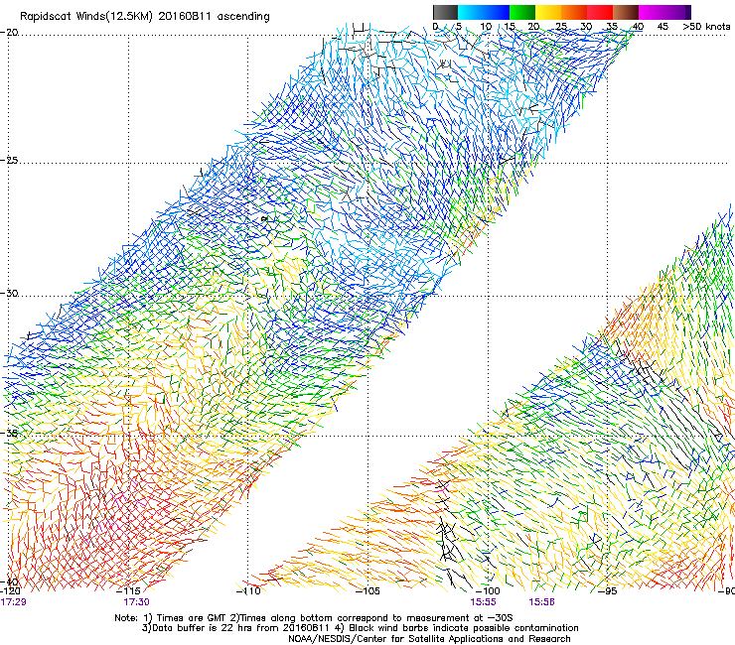The image size is (735, 645).
Task: Click the -95 longitude axis label
Action: (x=608, y=591)
